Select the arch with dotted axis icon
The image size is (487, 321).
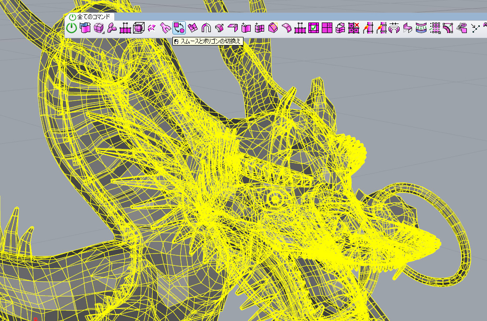click(x=206, y=28)
